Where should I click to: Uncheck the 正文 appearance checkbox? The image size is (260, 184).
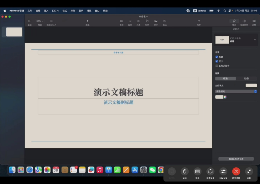tap(216, 61)
